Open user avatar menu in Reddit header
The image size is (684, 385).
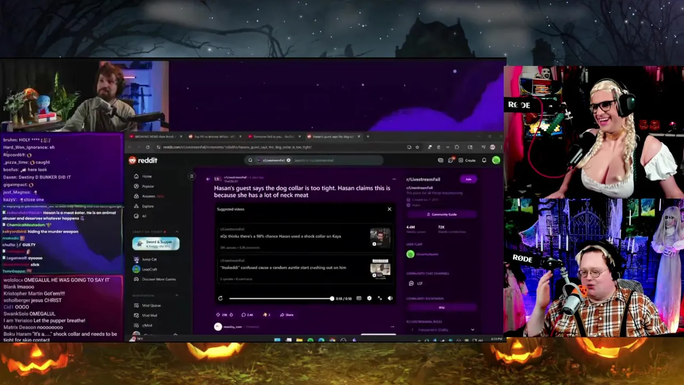pyautogui.click(x=496, y=160)
